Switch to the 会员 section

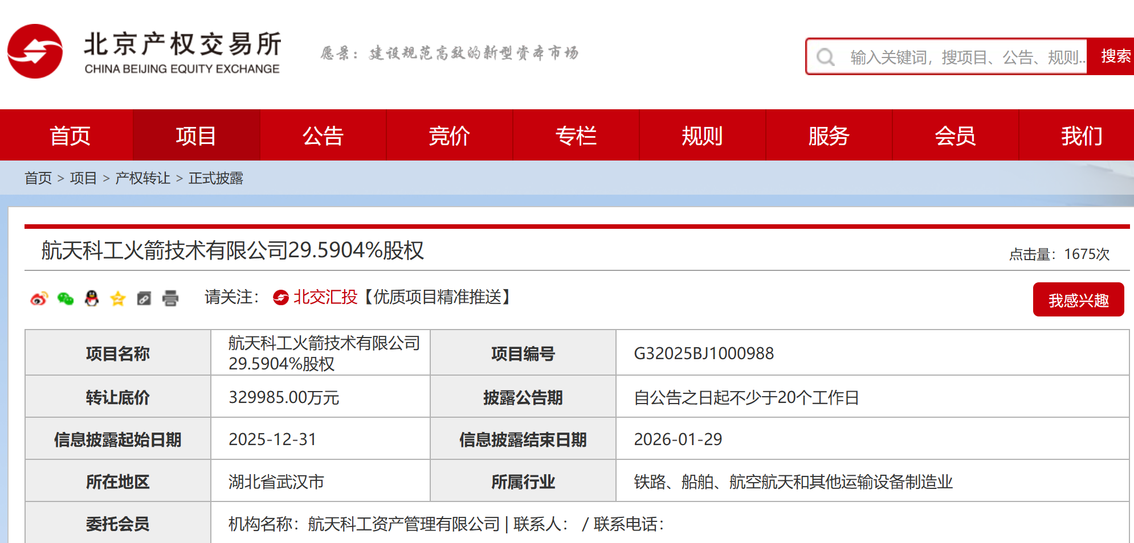coord(955,135)
